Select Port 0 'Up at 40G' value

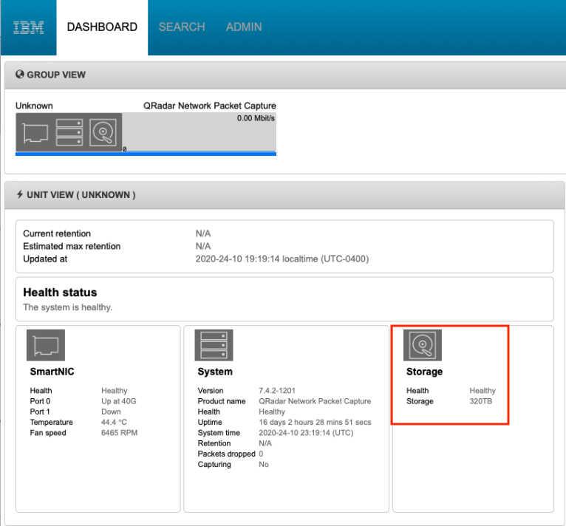118,401
